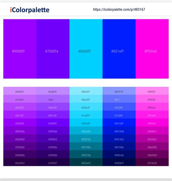The height and width of the screenshot is (181, 172).
Task: Select the #470040 darkest magenta shade
Action: [152, 162]
